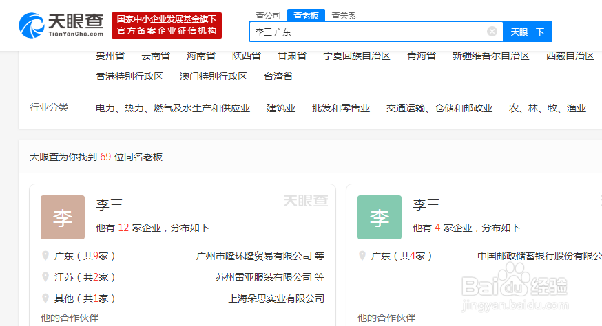Open 李三 name with 4 companies
Screen dimensions: 602x326
click(426, 205)
